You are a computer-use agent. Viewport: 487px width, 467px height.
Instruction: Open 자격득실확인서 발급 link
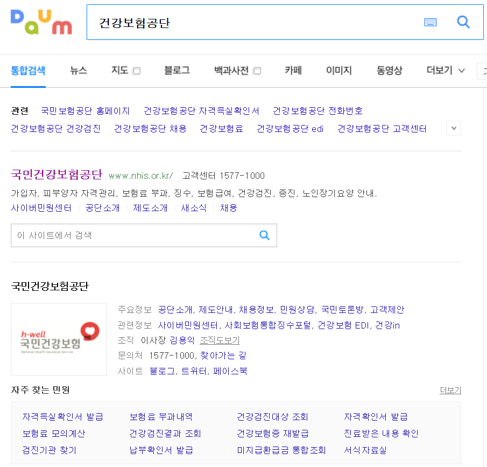(x=62, y=416)
